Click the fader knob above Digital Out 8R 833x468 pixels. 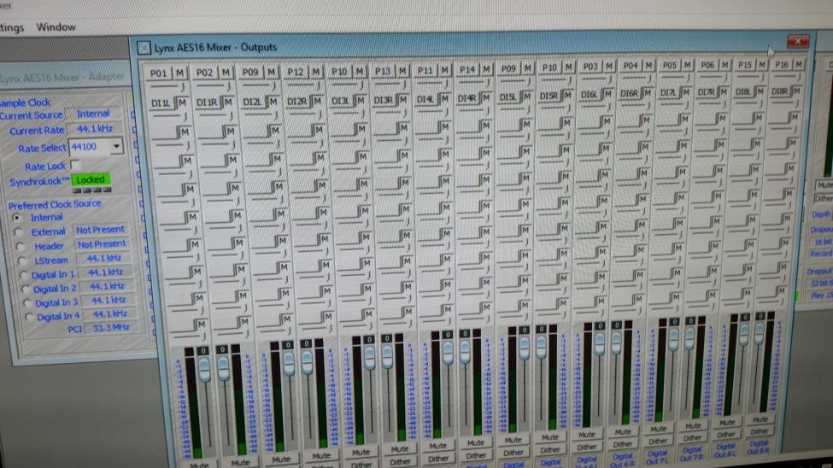(x=760, y=334)
